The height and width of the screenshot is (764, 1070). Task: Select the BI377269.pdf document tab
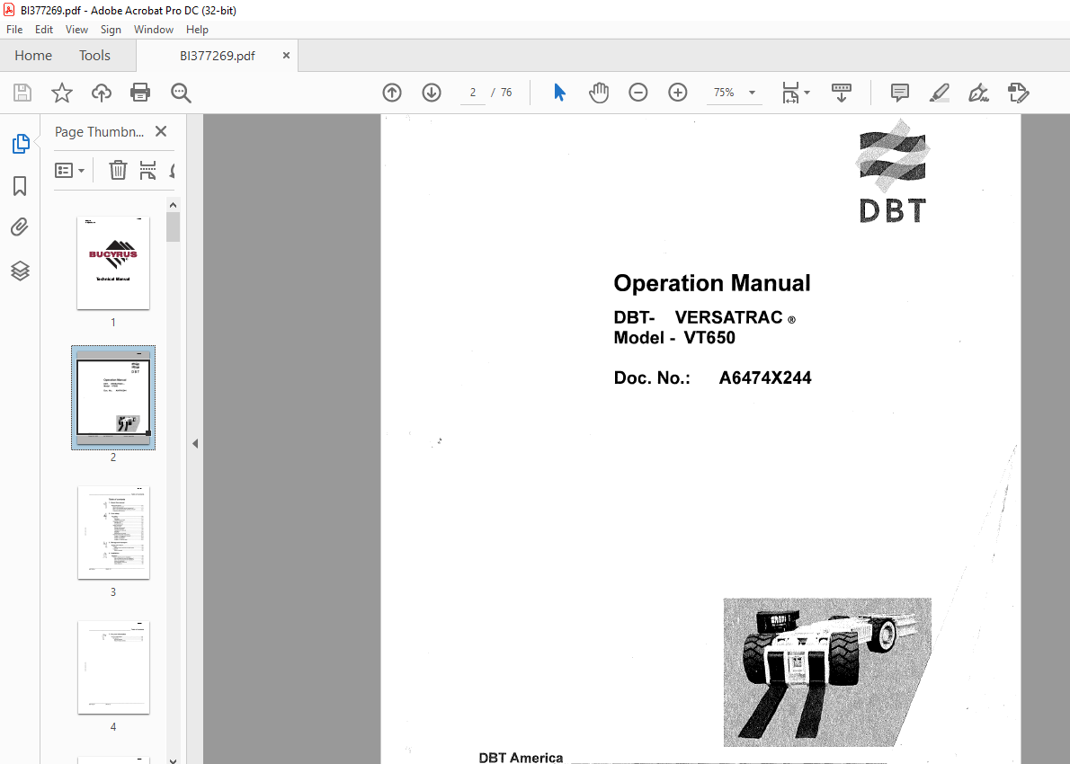(x=217, y=56)
